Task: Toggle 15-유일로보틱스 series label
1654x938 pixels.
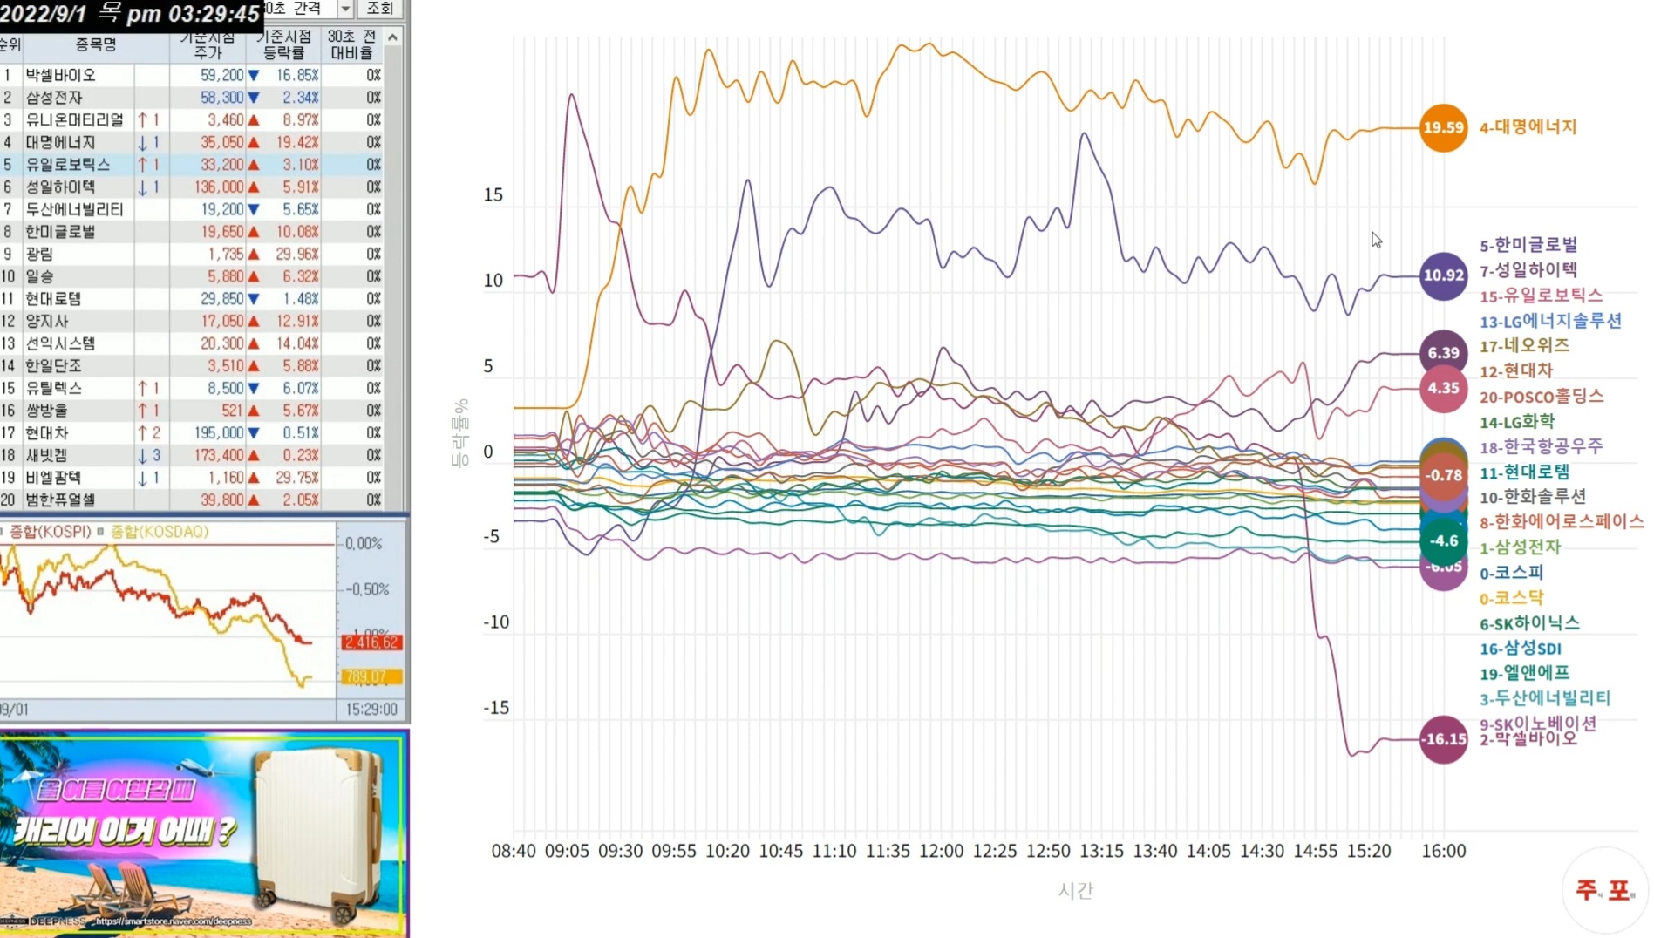Action: pos(1541,296)
